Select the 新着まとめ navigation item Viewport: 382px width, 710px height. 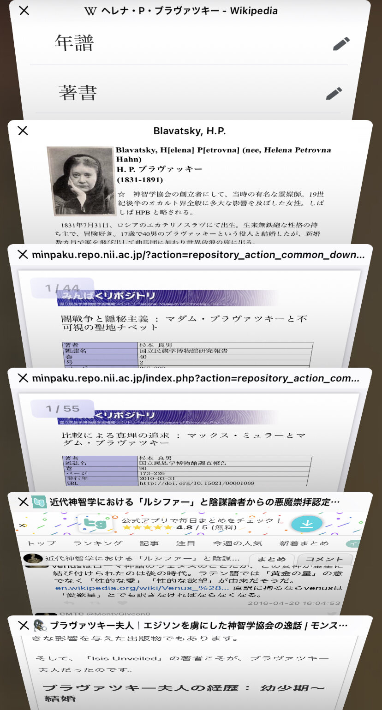304,543
